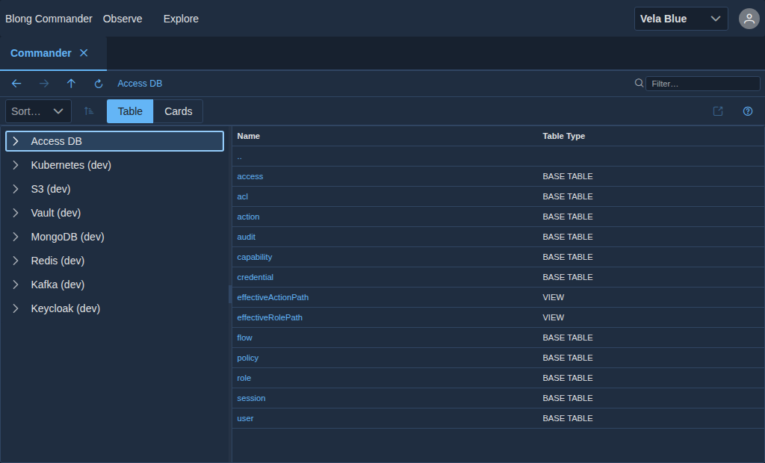Go back with the left arrow icon
Screen dimensions: 765x463
[16, 84]
